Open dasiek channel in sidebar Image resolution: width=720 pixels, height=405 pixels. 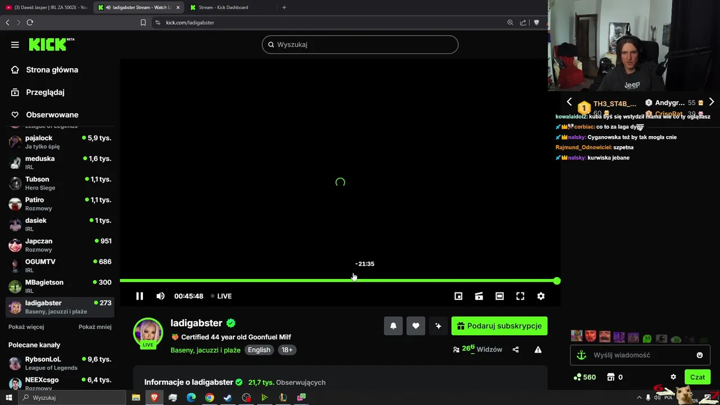(x=60, y=224)
